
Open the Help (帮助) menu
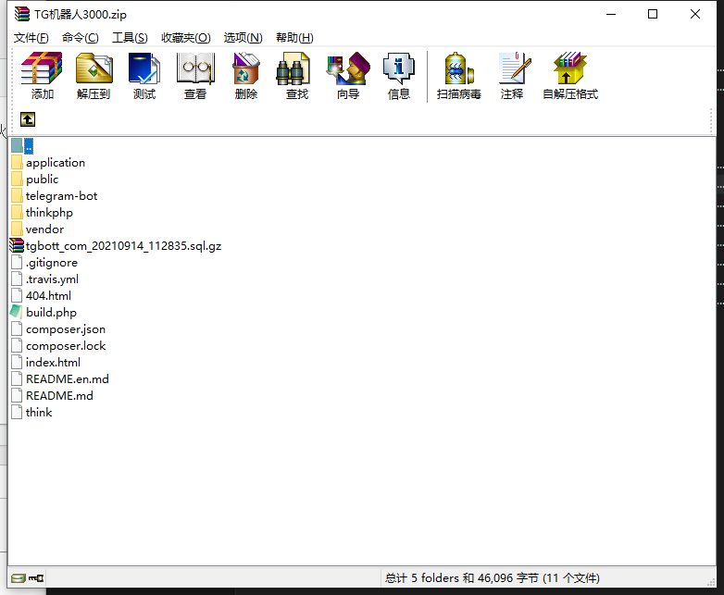(x=294, y=38)
